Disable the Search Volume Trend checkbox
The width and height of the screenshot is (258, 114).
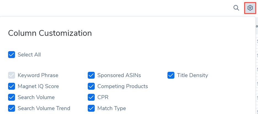pos(12,108)
